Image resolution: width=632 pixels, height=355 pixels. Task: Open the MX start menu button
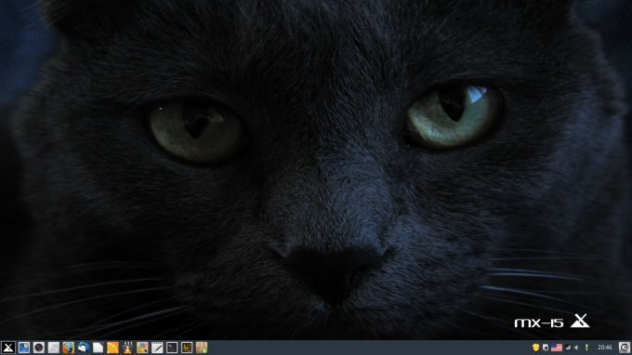[8, 348]
